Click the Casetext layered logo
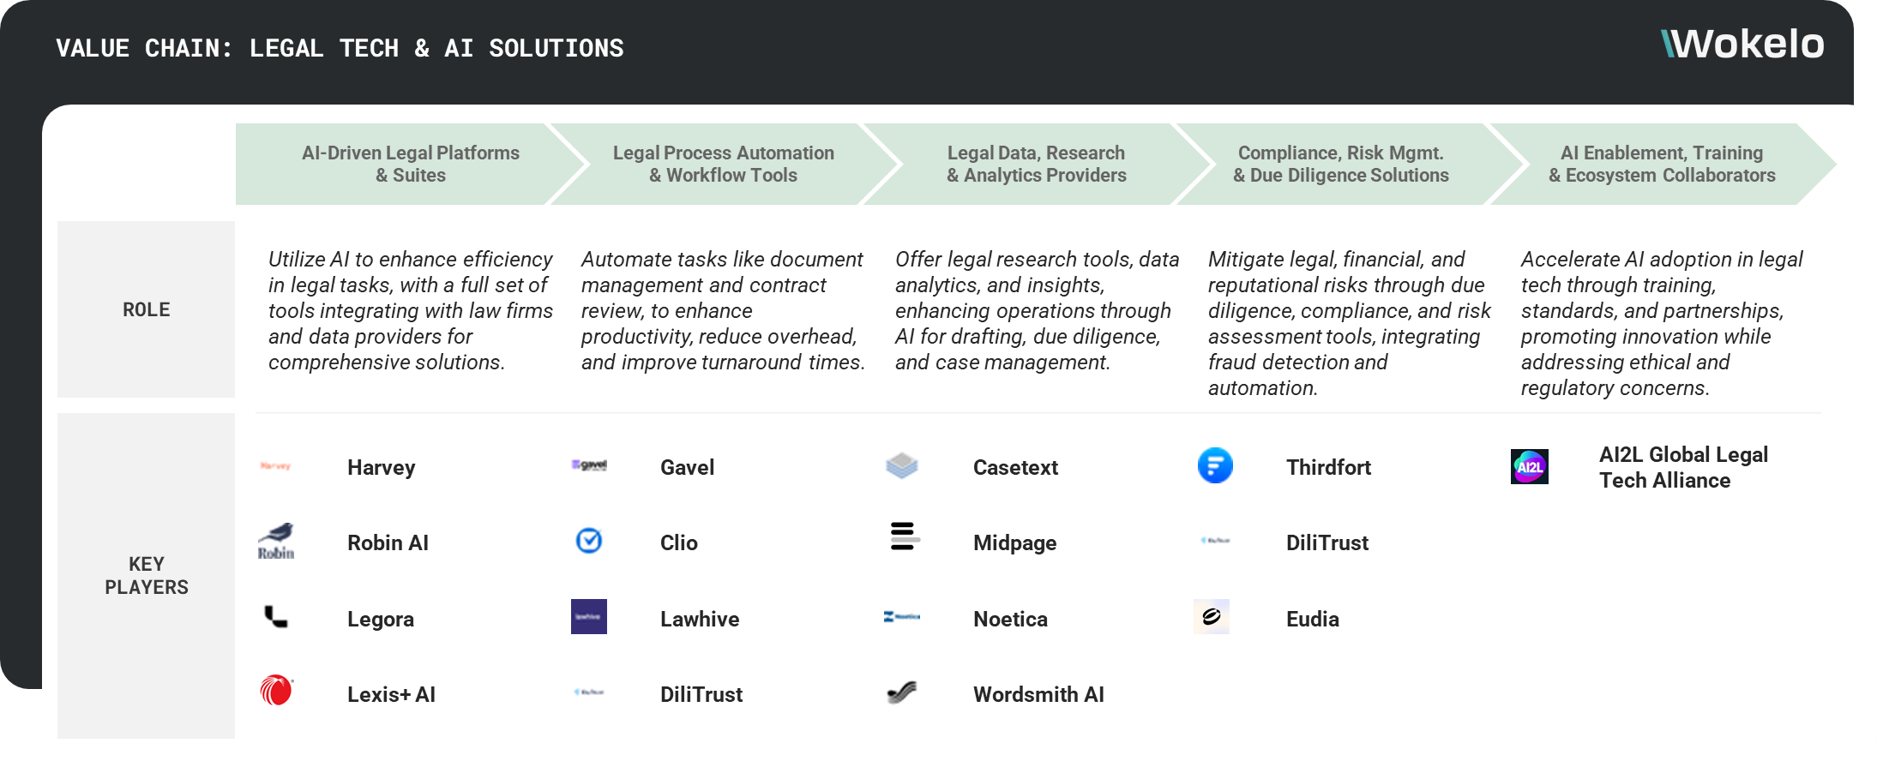 click(902, 465)
